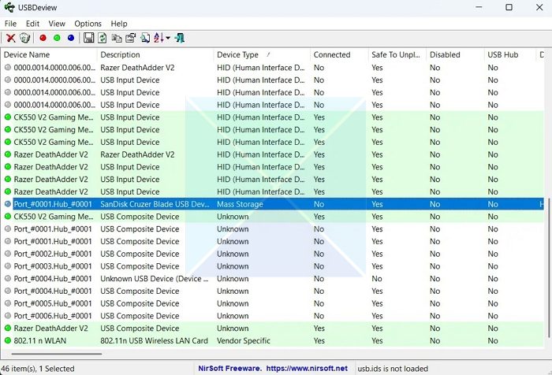
Task: Click the copy selected items icon
Action: pyautogui.click(x=117, y=38)
